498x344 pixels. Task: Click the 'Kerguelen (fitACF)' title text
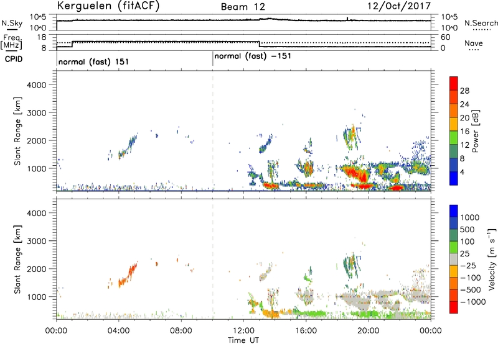(x=108, y=6)
